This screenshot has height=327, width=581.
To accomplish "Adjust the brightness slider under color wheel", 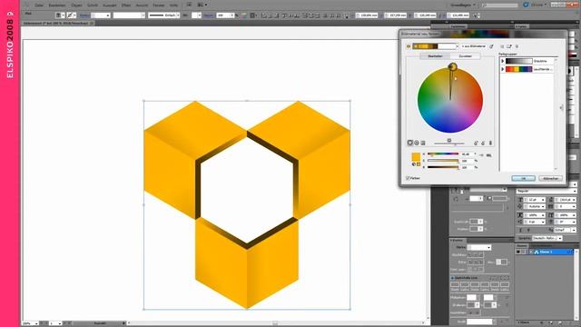I will point(449,144).
